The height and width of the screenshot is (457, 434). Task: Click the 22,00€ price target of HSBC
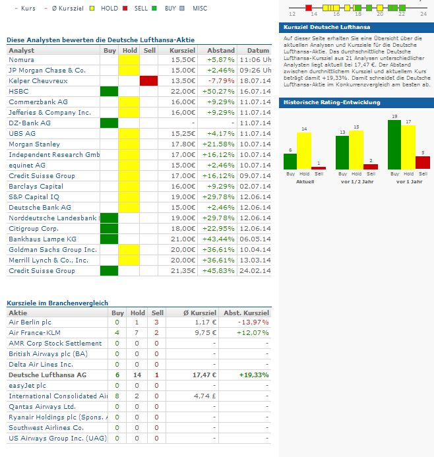pyautogui.click(x=183, y=91)
